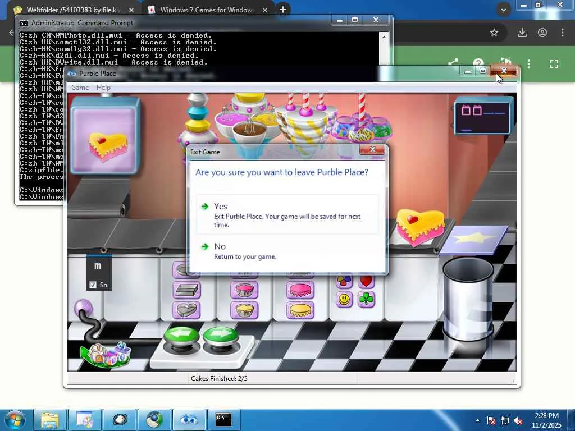Click the trash can
This screenshot has height=431, width=575.
(x=468, y=299)
